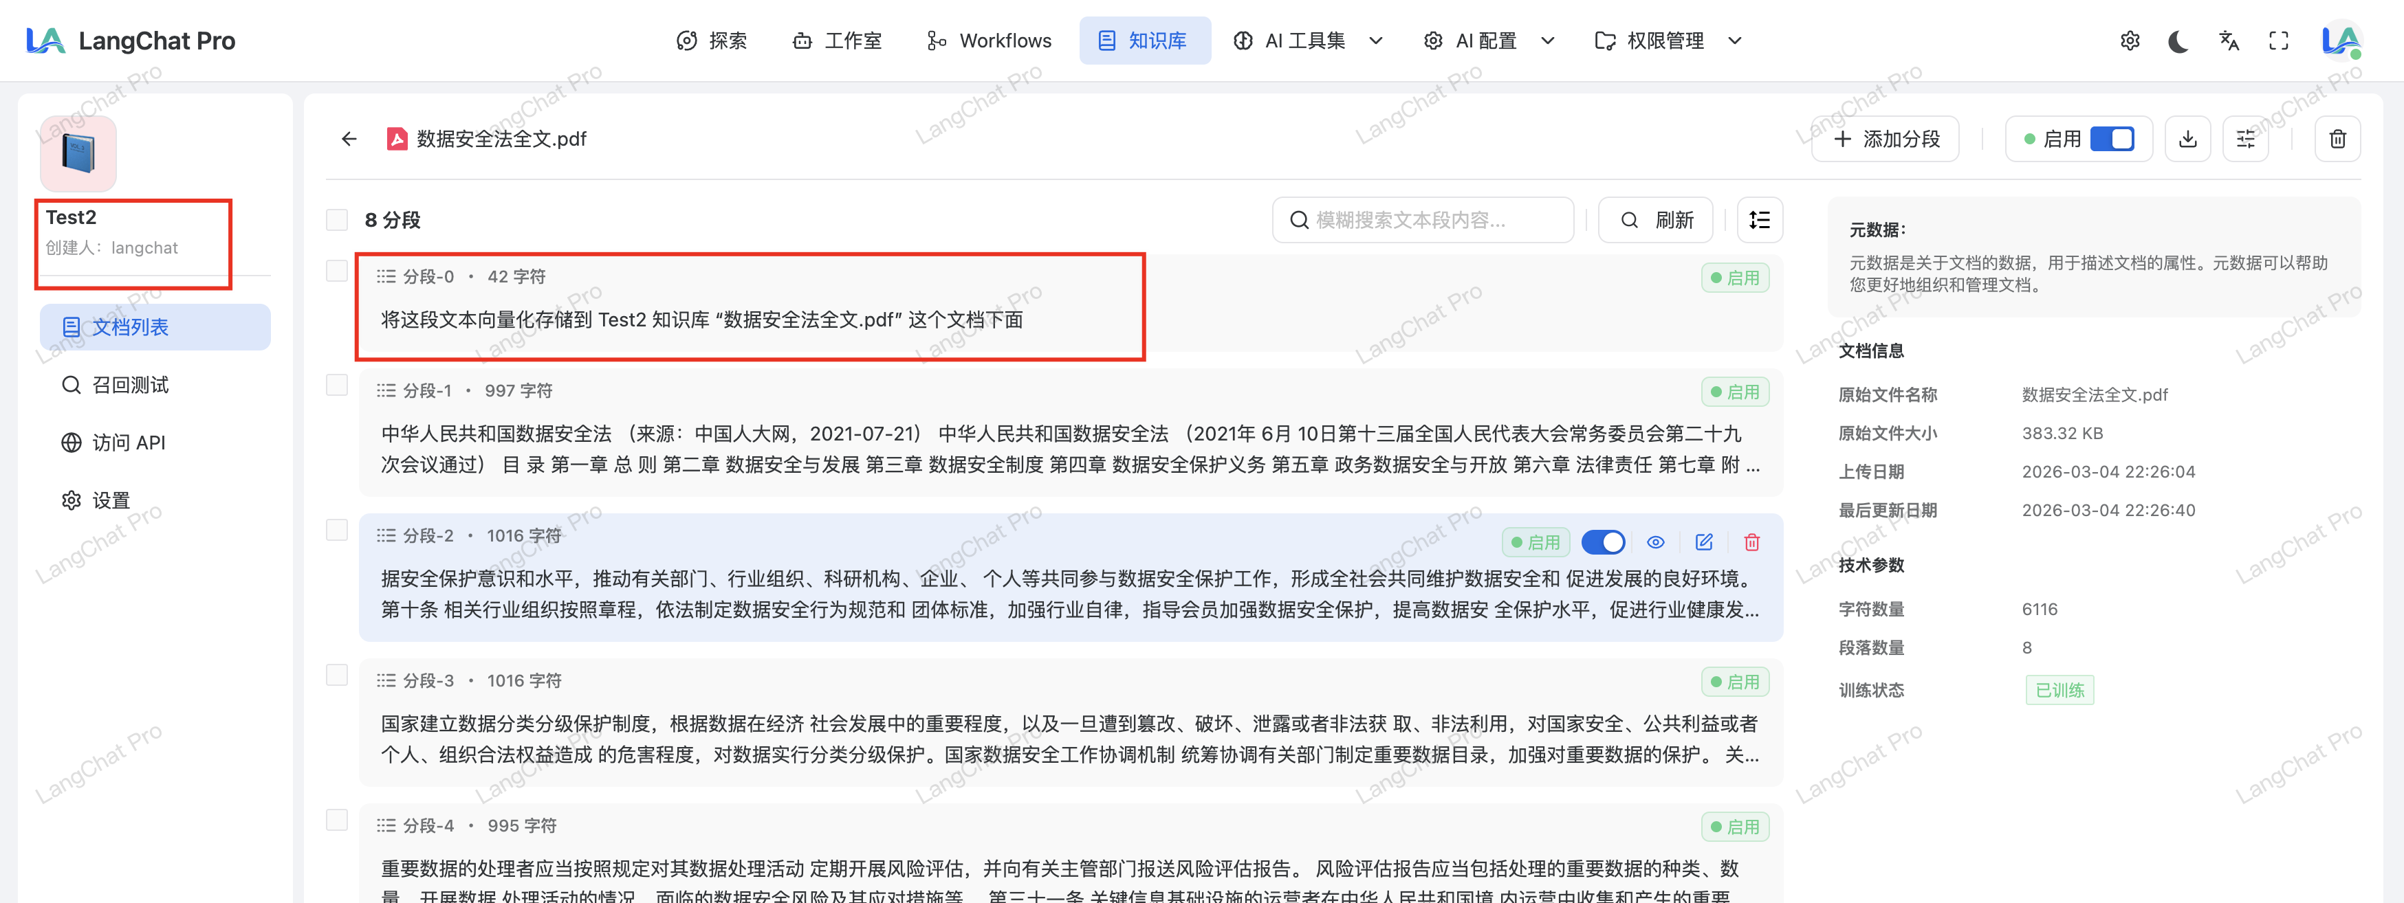Disable 分段-2 using its blue toggle
This screenshot has width=2404, height=903.
click(1602, 542)
